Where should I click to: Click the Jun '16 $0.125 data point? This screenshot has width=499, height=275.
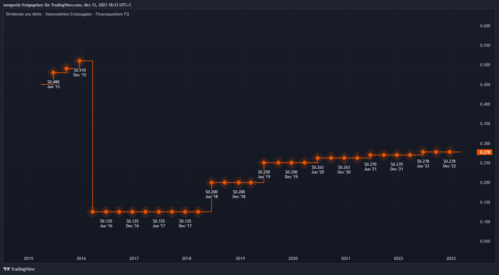tap(106, 212)
